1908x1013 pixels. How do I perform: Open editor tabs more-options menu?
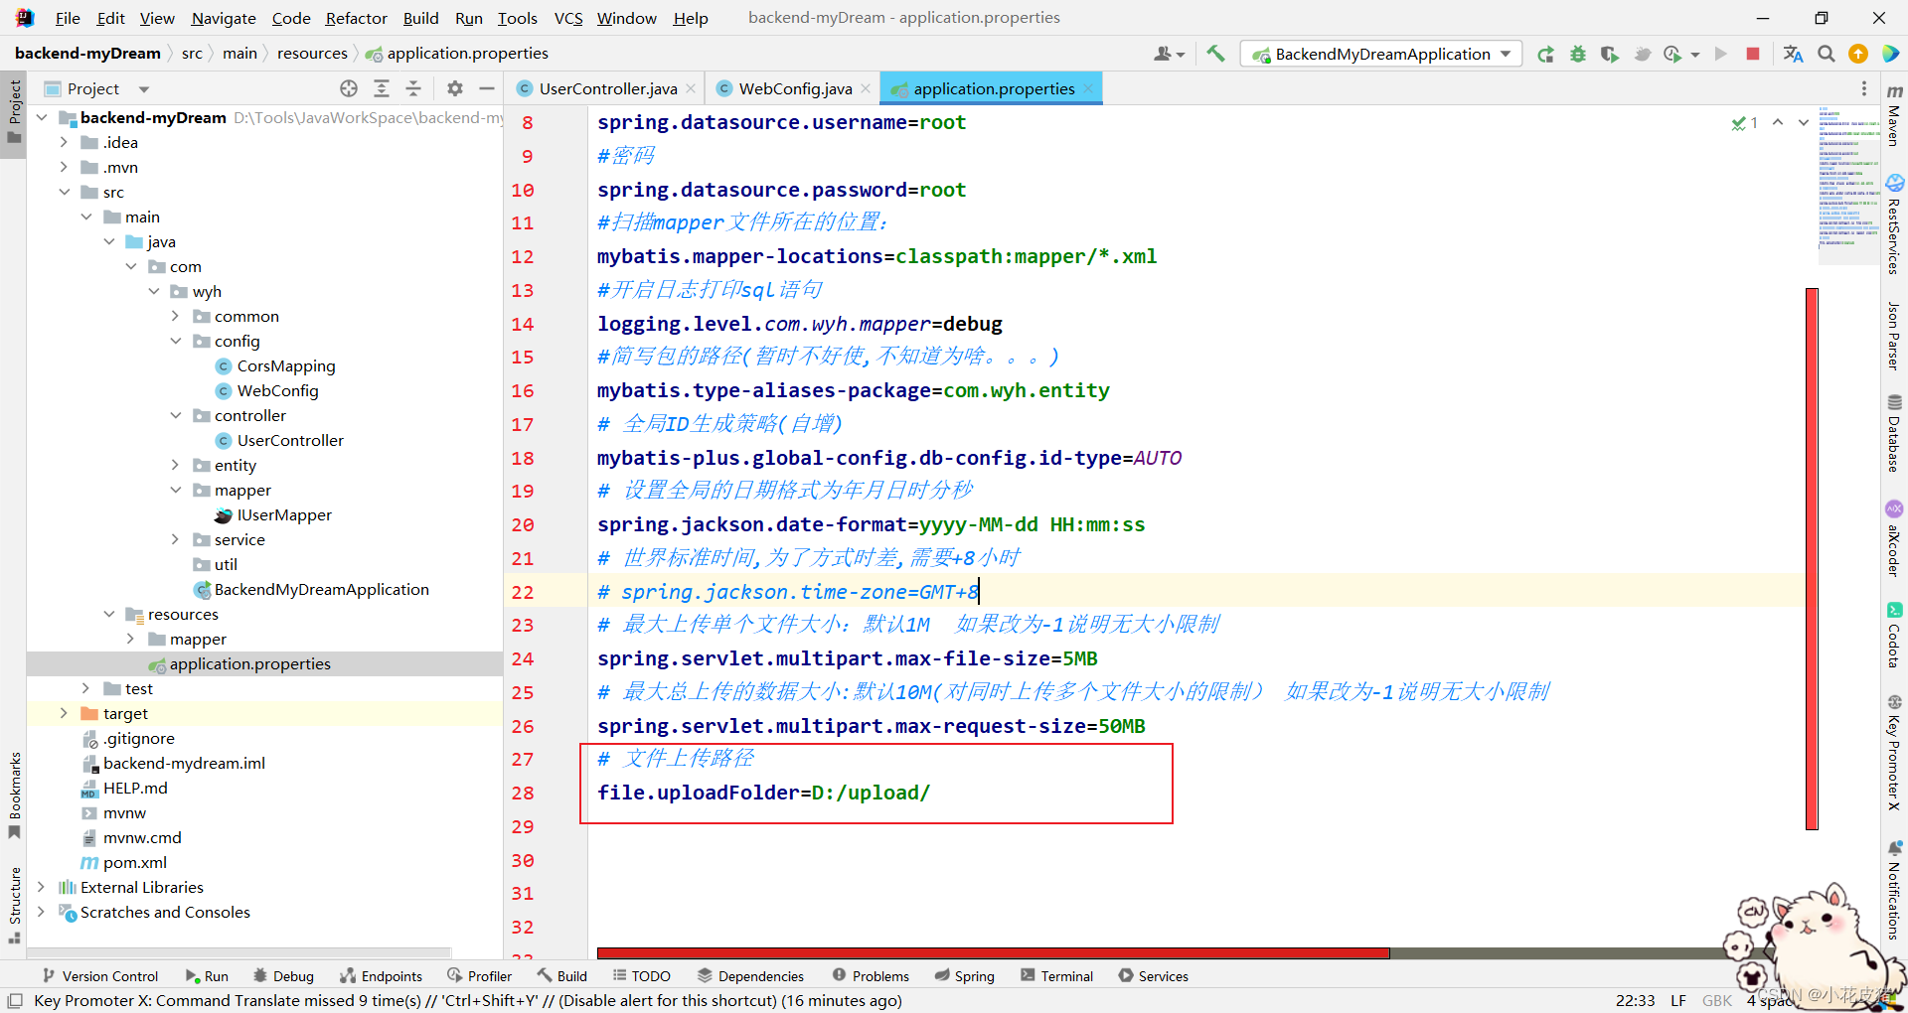pos(1864,88)
